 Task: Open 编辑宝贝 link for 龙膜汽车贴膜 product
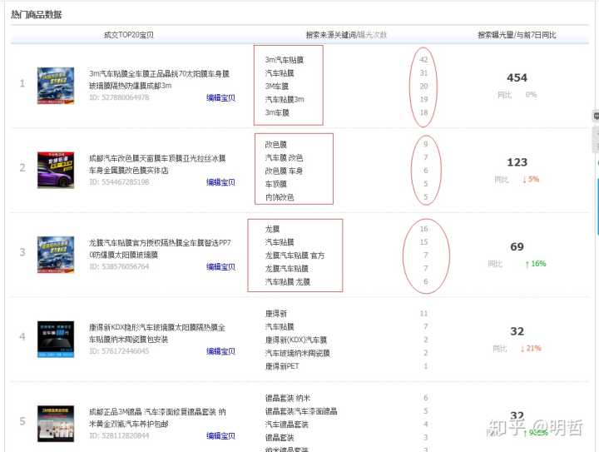(220, 266)
